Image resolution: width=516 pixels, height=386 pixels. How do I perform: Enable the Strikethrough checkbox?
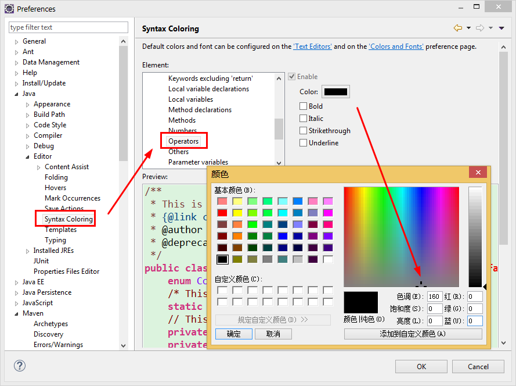click(303, 131)
